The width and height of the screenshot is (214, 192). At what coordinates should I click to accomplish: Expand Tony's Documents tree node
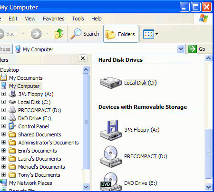coord(3,175)
